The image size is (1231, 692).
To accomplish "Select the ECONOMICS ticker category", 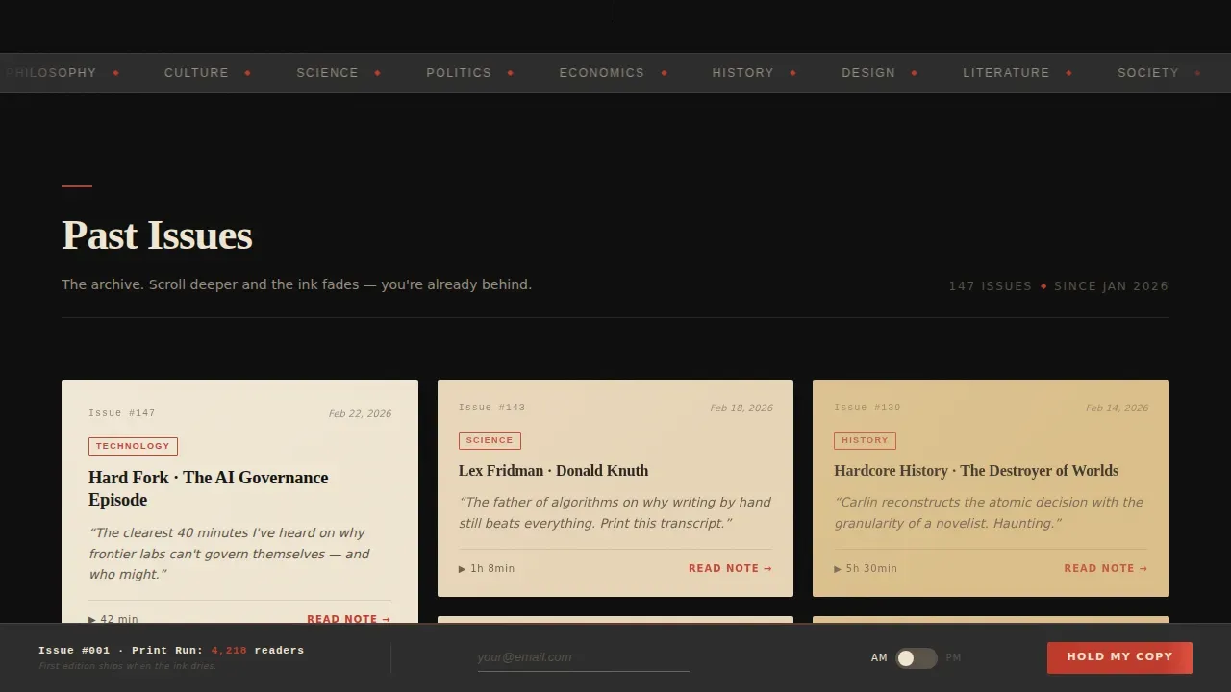I will click(x=602, y=73).
